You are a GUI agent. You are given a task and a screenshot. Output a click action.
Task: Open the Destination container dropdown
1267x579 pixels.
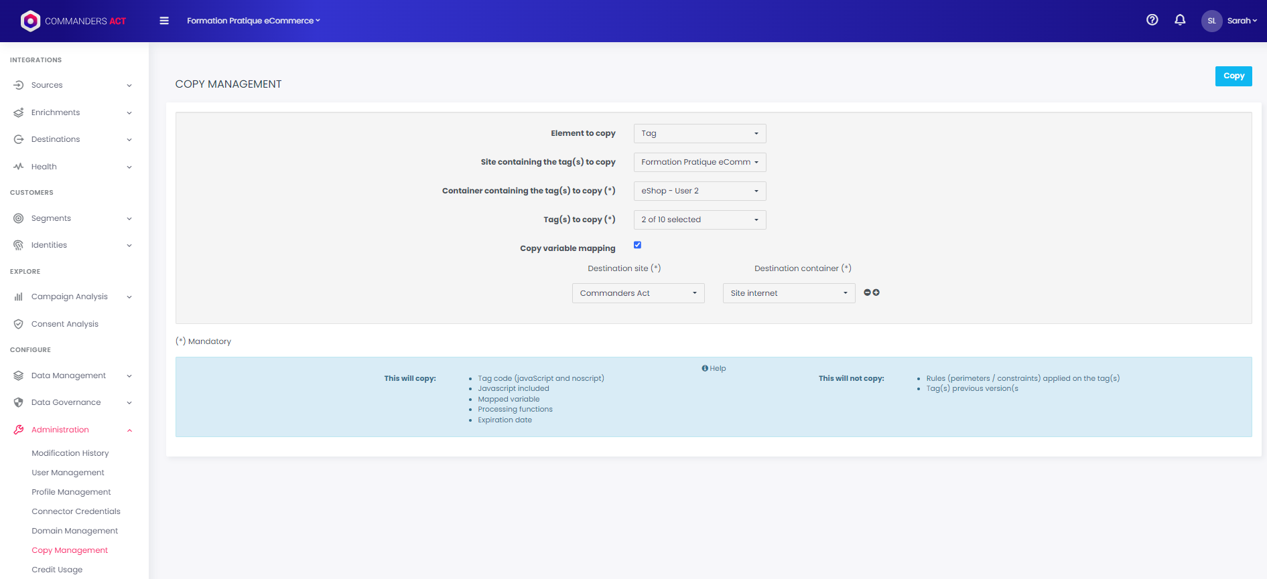pyautogui.click(x=789, y=293)
